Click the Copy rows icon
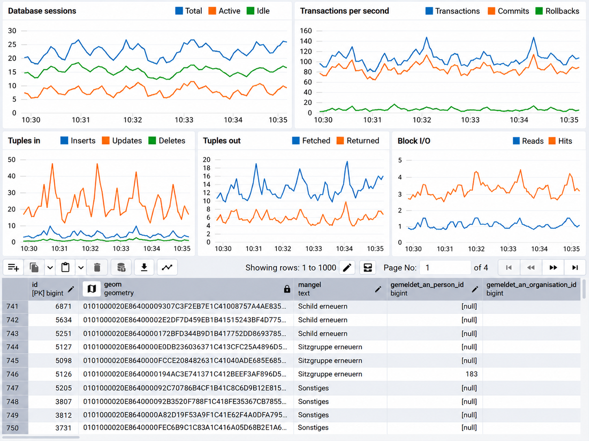This screenshot has width=589, height=441. [x=34, y=267]
